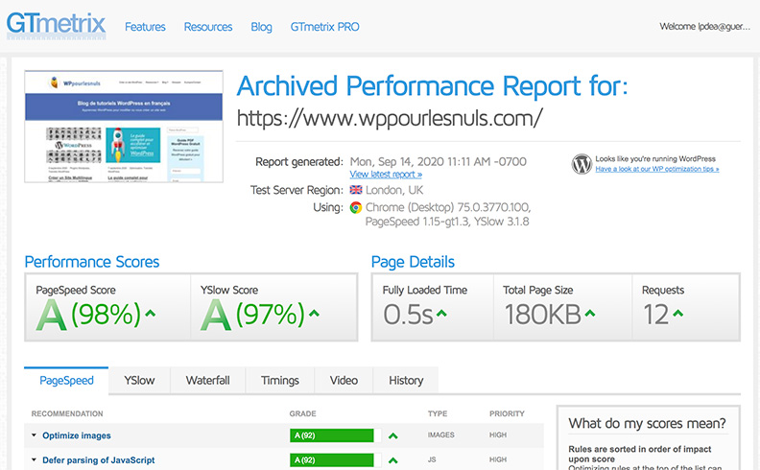Open the Resources menu
The width and height of the screenshot is (760, 470).
coord(208,27)
